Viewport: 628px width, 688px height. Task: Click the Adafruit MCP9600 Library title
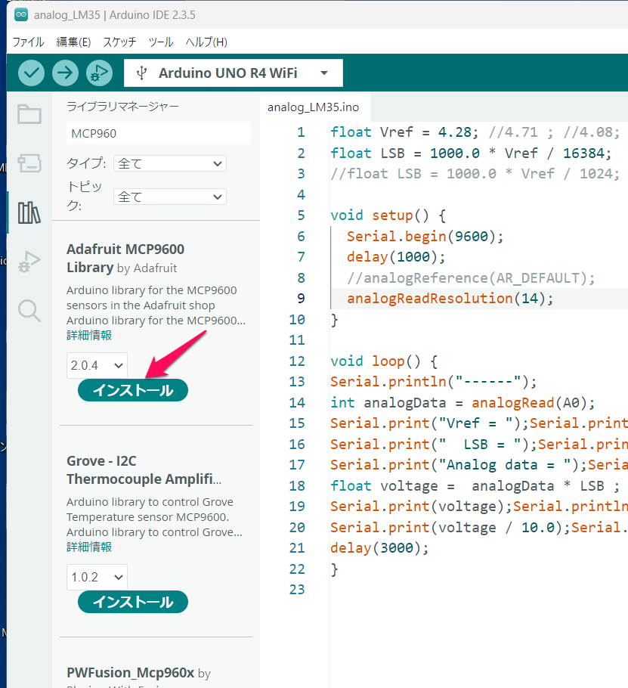tap(125, 258)
